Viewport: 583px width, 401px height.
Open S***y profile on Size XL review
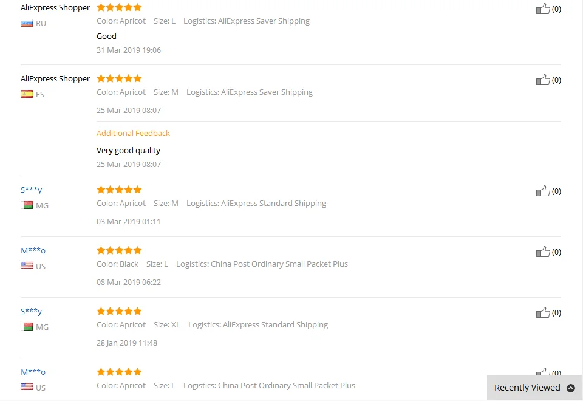point(31,311)
